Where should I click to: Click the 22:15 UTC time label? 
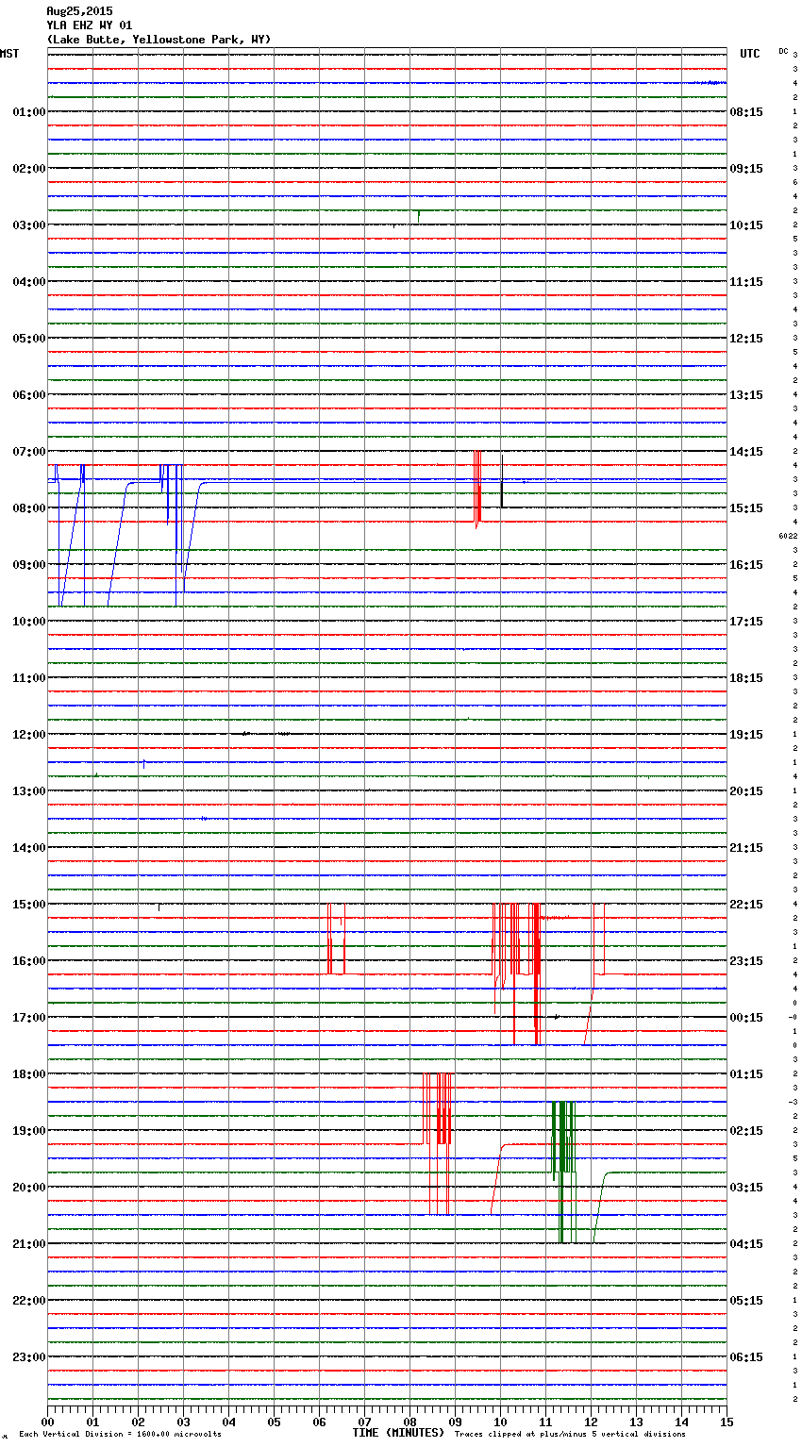click(x=746, y=904)
